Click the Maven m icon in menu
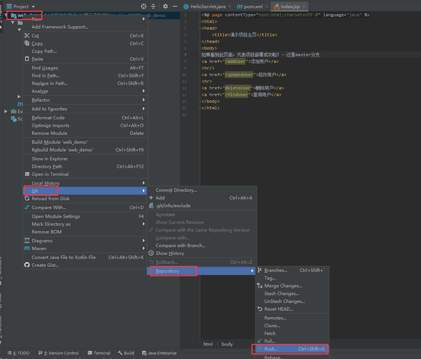 27,248
